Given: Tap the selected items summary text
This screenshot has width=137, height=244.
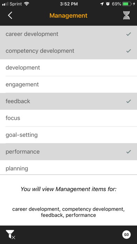Looking at the screenshot, I should click(x=68, y=212).
